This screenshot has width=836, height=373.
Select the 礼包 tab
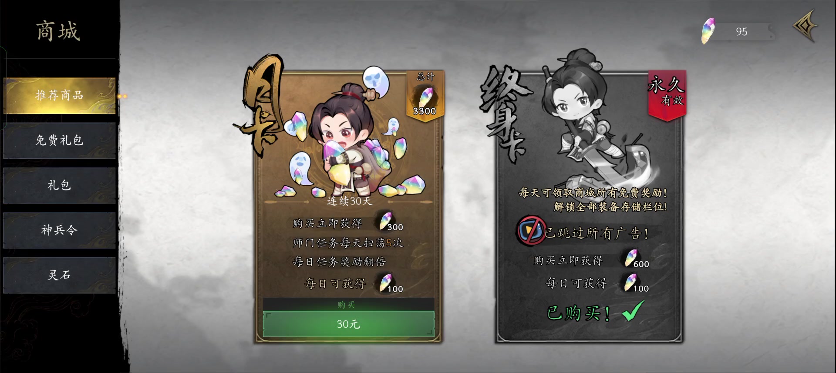[x=59, y=185]
